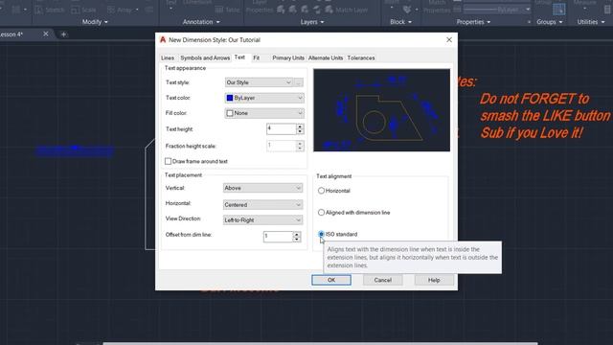Open the Vertical placement dropdown
This screenshot has width=613, height=345.
click(x=262, y=188)
